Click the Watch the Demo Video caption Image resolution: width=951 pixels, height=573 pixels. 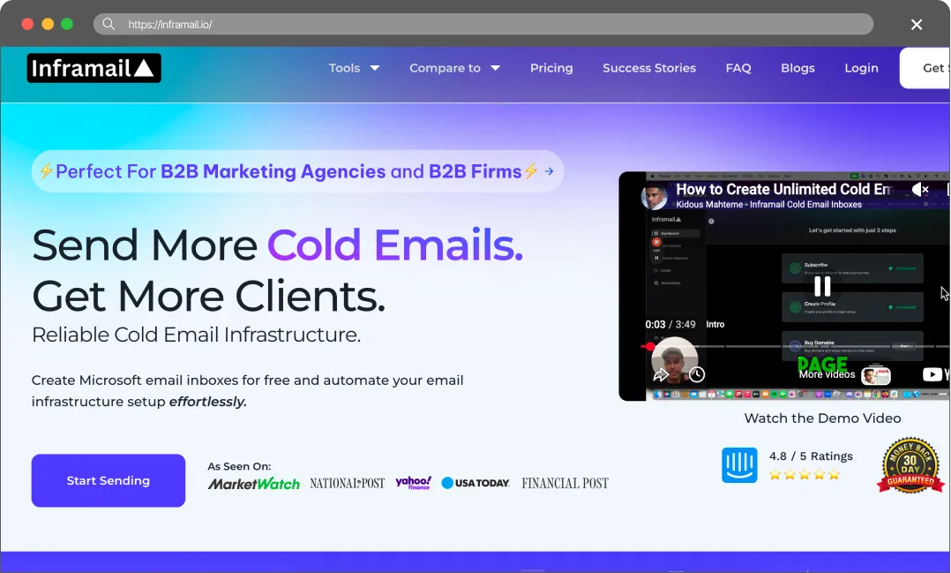pyautogui.click(x=822, y=418)
